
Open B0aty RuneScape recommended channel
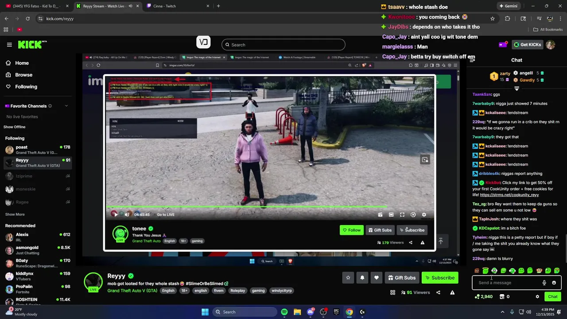tap(38, 263)
